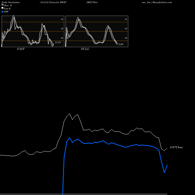Click the '(14,3,3) Charts for MEIP' heading
This screenshot has width=195, height=195.
click(x=53, y=2)
